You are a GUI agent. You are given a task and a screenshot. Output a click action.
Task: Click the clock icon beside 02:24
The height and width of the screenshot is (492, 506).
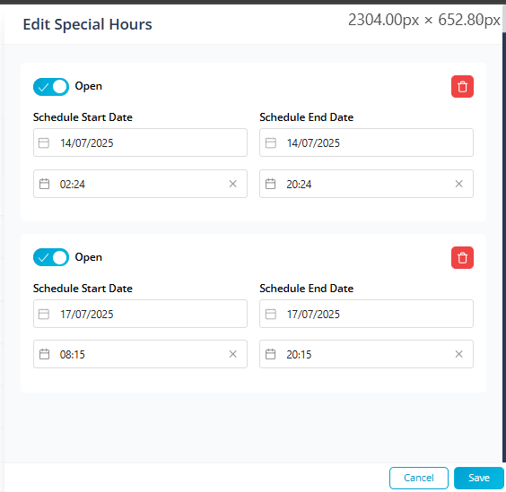coord(44,184)
